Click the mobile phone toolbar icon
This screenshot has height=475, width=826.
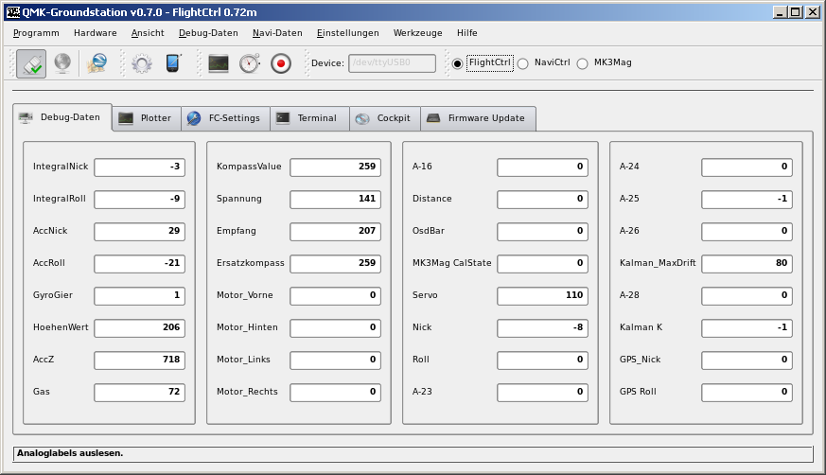tap(173, 63)
